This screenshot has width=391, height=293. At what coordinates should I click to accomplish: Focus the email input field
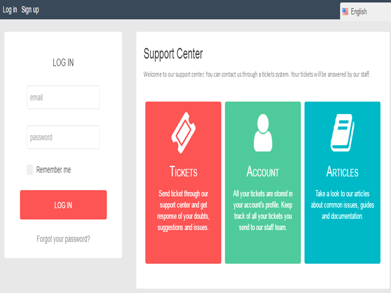pos(63,97)
